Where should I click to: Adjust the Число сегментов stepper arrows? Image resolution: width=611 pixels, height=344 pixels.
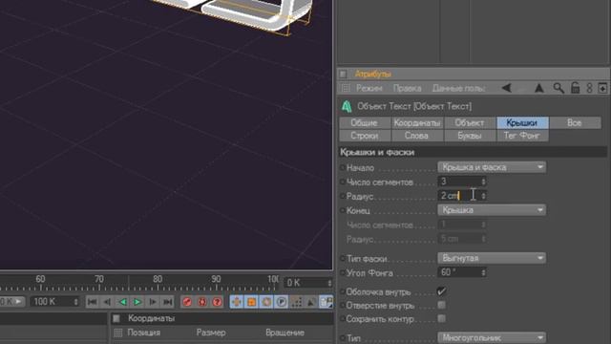[484, 182]
